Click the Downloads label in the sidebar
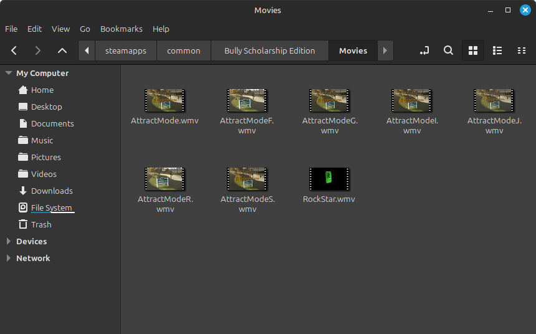 click(52, 191)
